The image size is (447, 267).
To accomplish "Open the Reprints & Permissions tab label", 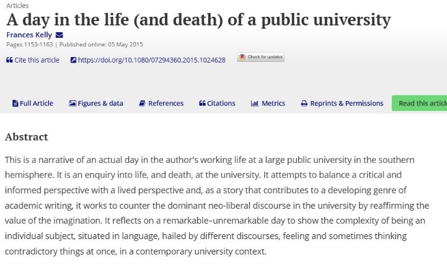I will pos(347,103).
